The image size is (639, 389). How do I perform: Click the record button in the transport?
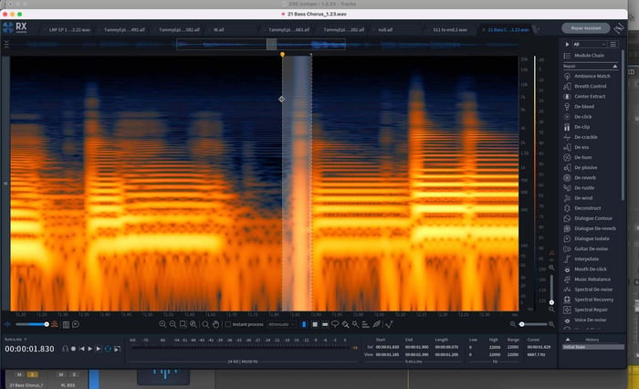[x=73, y=349]
